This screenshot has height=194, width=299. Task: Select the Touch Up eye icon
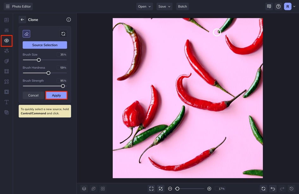point(6,40)
